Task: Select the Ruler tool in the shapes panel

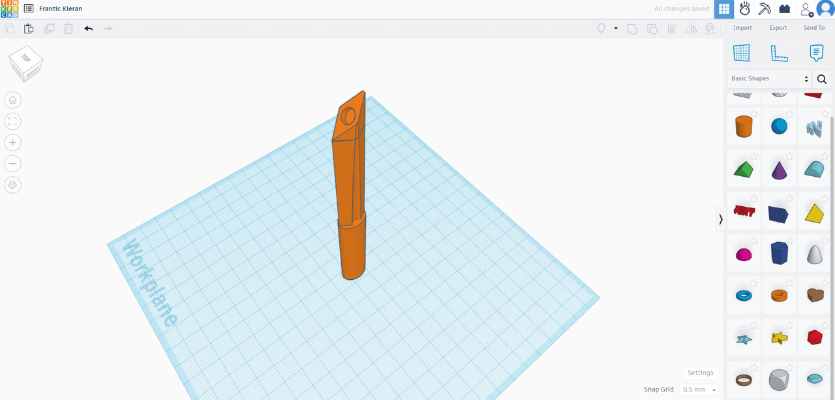Action: click(779, 53)
